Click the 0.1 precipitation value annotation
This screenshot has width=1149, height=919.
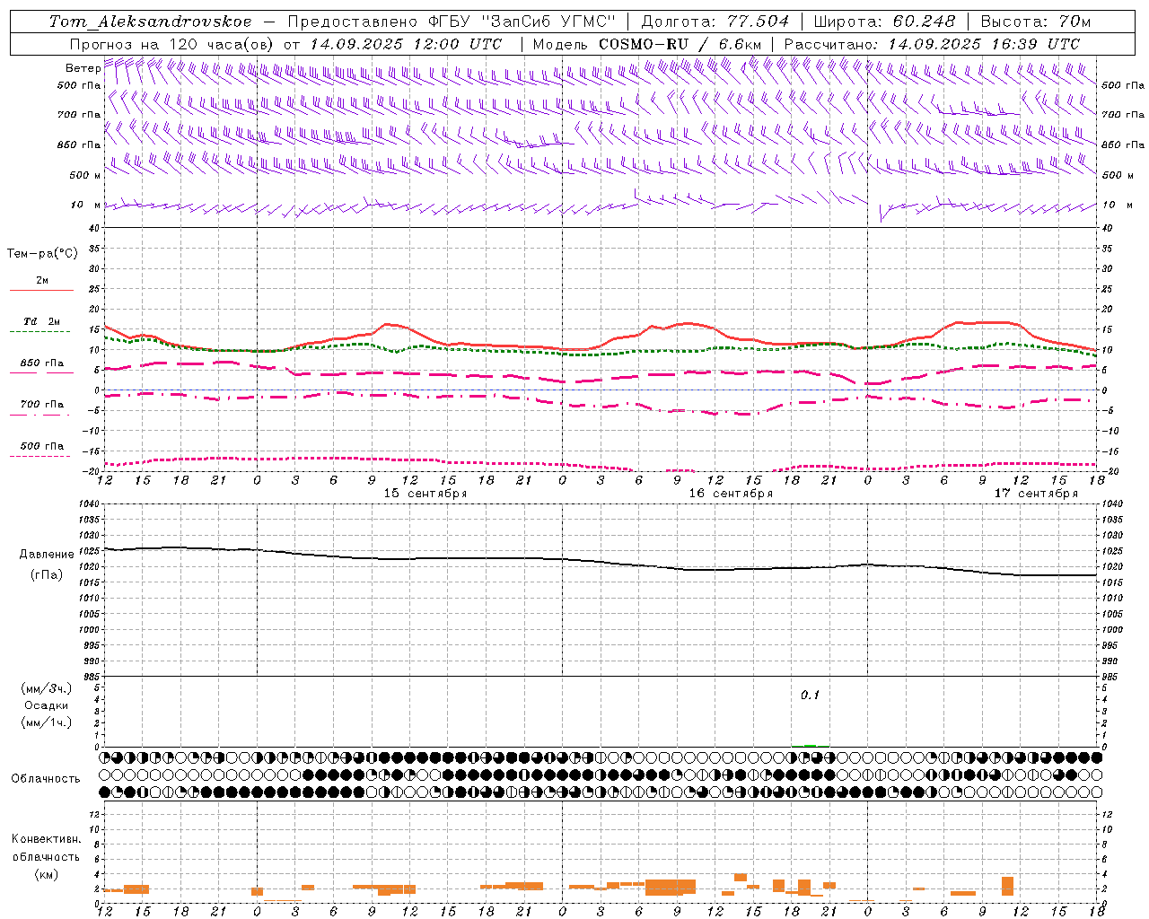(810, 695)
